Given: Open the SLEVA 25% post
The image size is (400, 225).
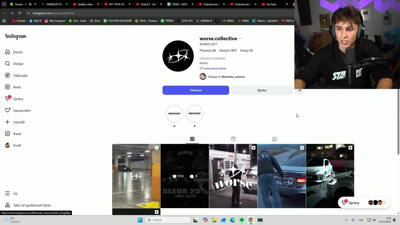Looking at the screenshot, I should pos(185,176).
